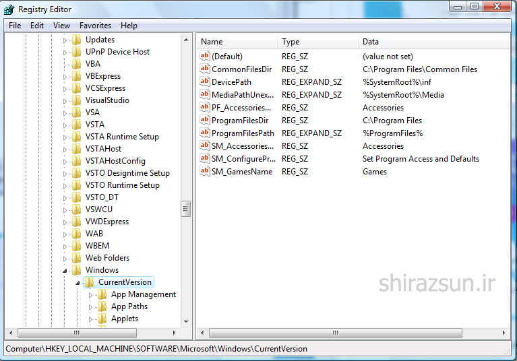This screenshot has height=361, width=517.
Task: Expand the VSTO Designtime Setup key
Action: pos(65,174)
